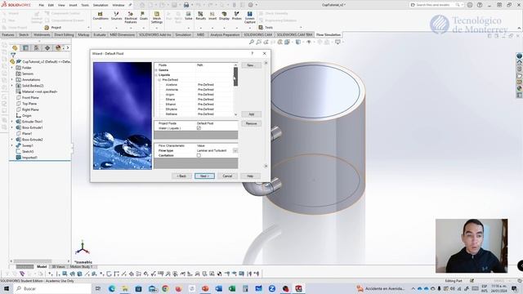Open Microsoft Edge from the taskbar
The image size is (523, 294).
pyautogui.click(x=111, y=288)
